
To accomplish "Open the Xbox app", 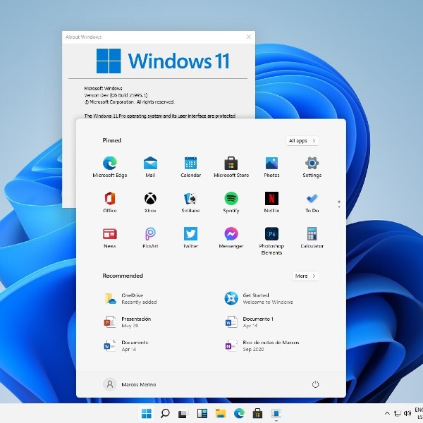I will 150,202.
